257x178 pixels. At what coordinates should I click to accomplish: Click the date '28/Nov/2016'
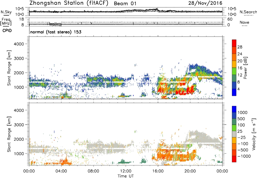tap(205, 3)
